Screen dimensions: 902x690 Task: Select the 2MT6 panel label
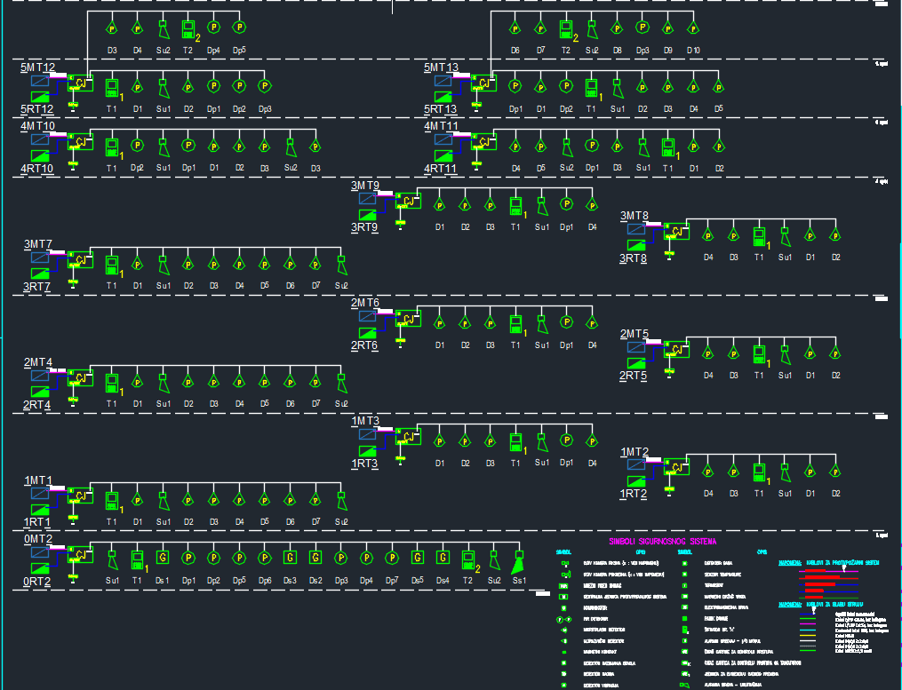click(365, 304)
